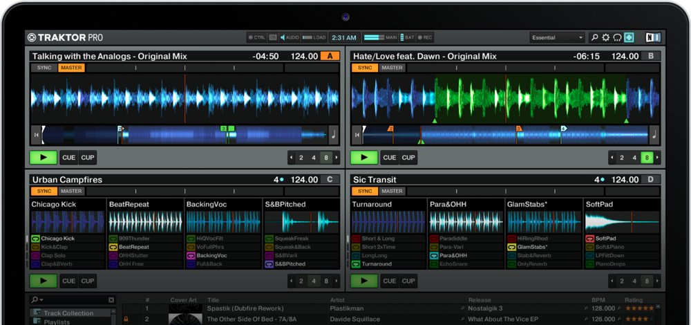Increase loop size arrow on Deck D

coord(657,281)
